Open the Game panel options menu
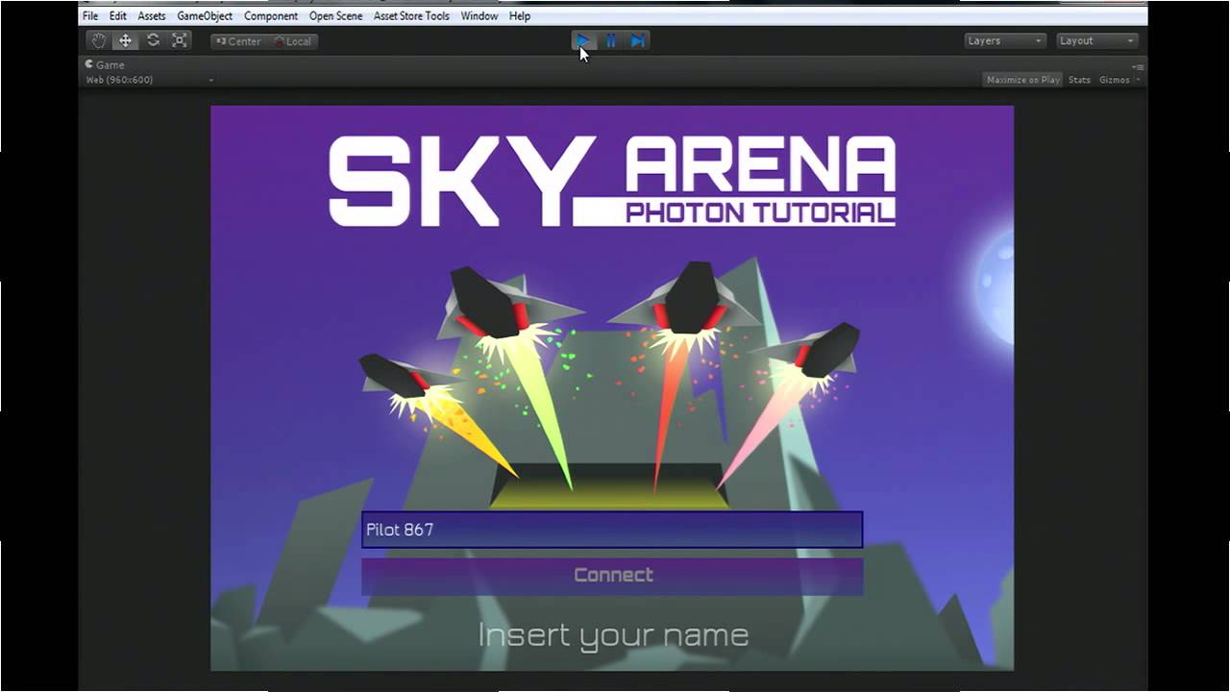Viewport: 1230px width, 692px height. coord(1138,66)
